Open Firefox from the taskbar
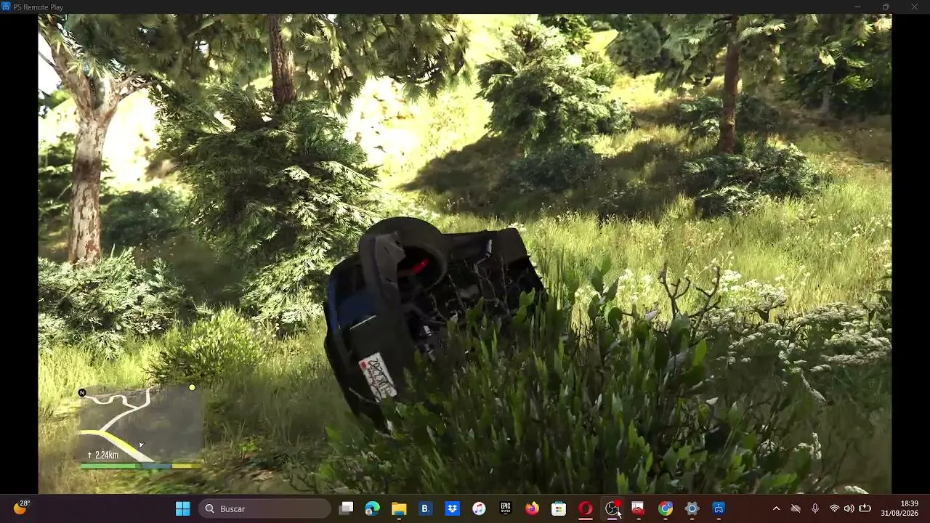This screenshot has height=523, width=930. [533, 508]
